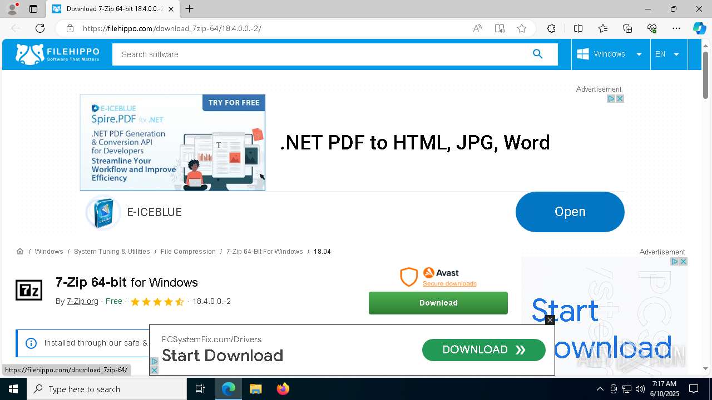This screenshot has width=712, height=400.
Task: Click the 7-Zip.org author link
Action: point(82,301)
